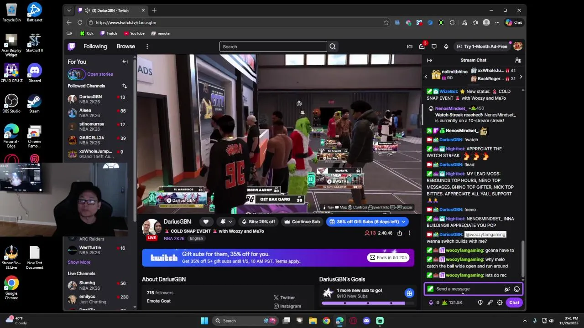Viewport: 584px width, 328px height.
Task: Show previous gift leaderboard entries
Action: click(426, 77)
